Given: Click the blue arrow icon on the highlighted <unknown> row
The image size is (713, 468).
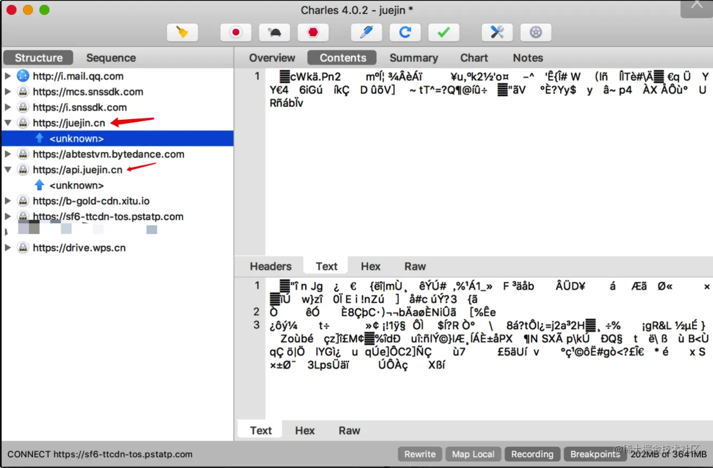Looking at the screenshot, I should 39,138.
